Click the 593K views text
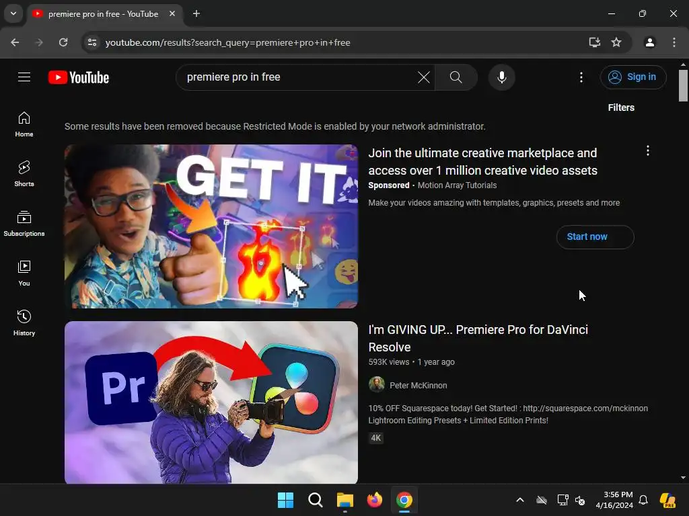Image resolution: width=689 pixels, height=516 pixels. (388, 362)
